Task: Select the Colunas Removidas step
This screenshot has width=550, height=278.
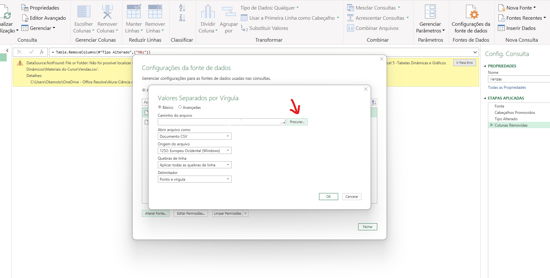Action: point(519,125)
